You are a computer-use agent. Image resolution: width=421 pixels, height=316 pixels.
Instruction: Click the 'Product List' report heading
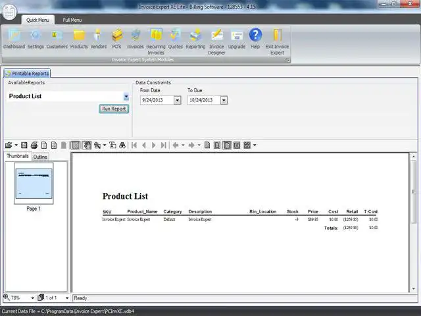125,196
